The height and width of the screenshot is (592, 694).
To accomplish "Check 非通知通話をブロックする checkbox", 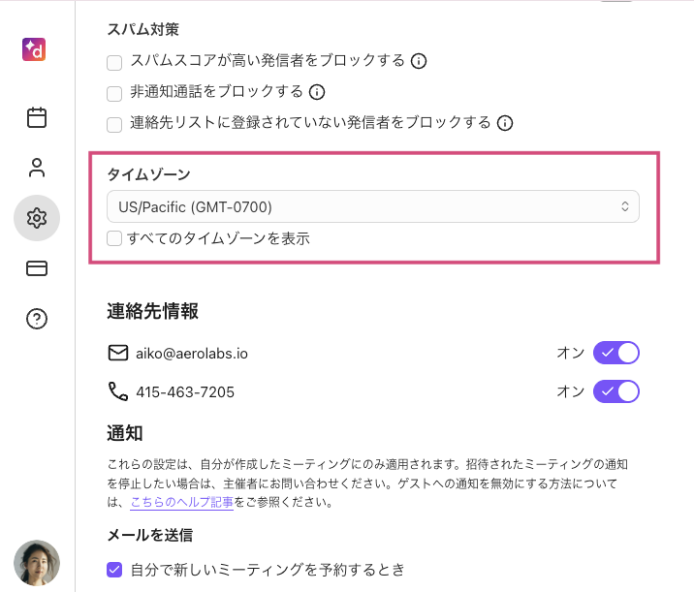I will pos(114,93).
